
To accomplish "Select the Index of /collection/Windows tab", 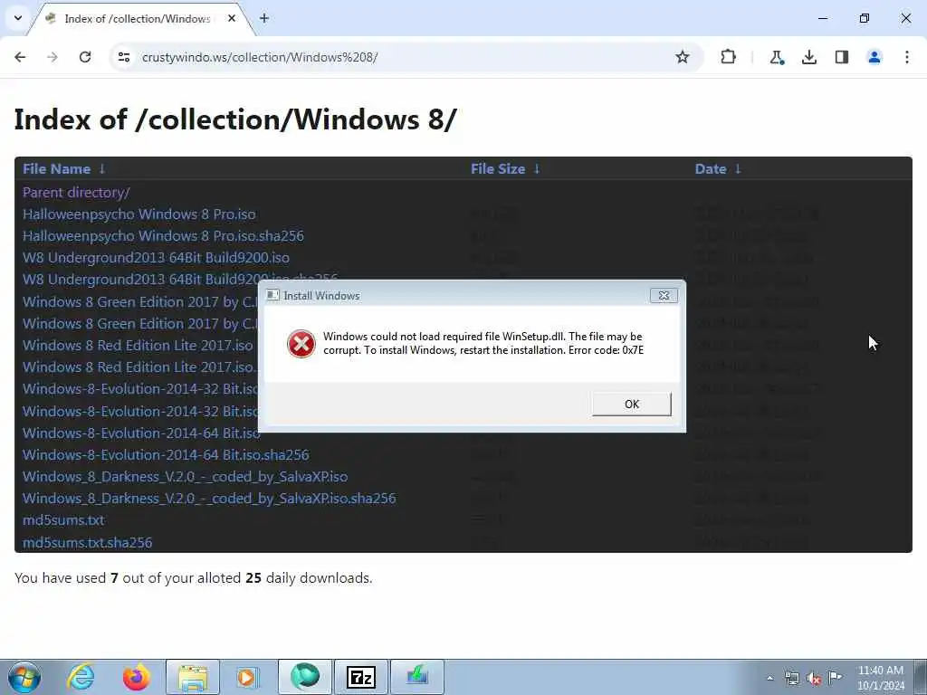I will (138, 19).
